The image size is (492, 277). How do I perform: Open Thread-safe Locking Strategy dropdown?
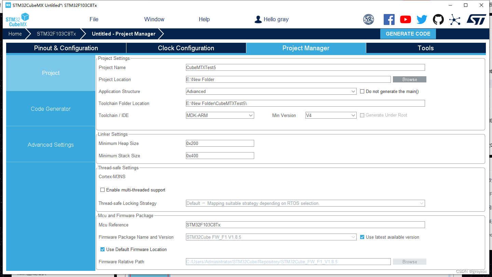(305, 203)
